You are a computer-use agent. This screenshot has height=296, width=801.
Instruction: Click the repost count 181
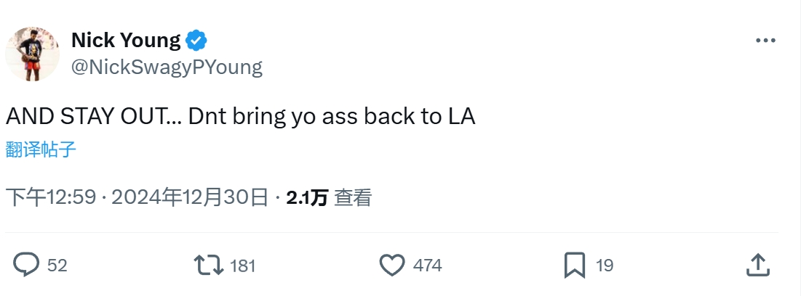(x=242, y=266)
